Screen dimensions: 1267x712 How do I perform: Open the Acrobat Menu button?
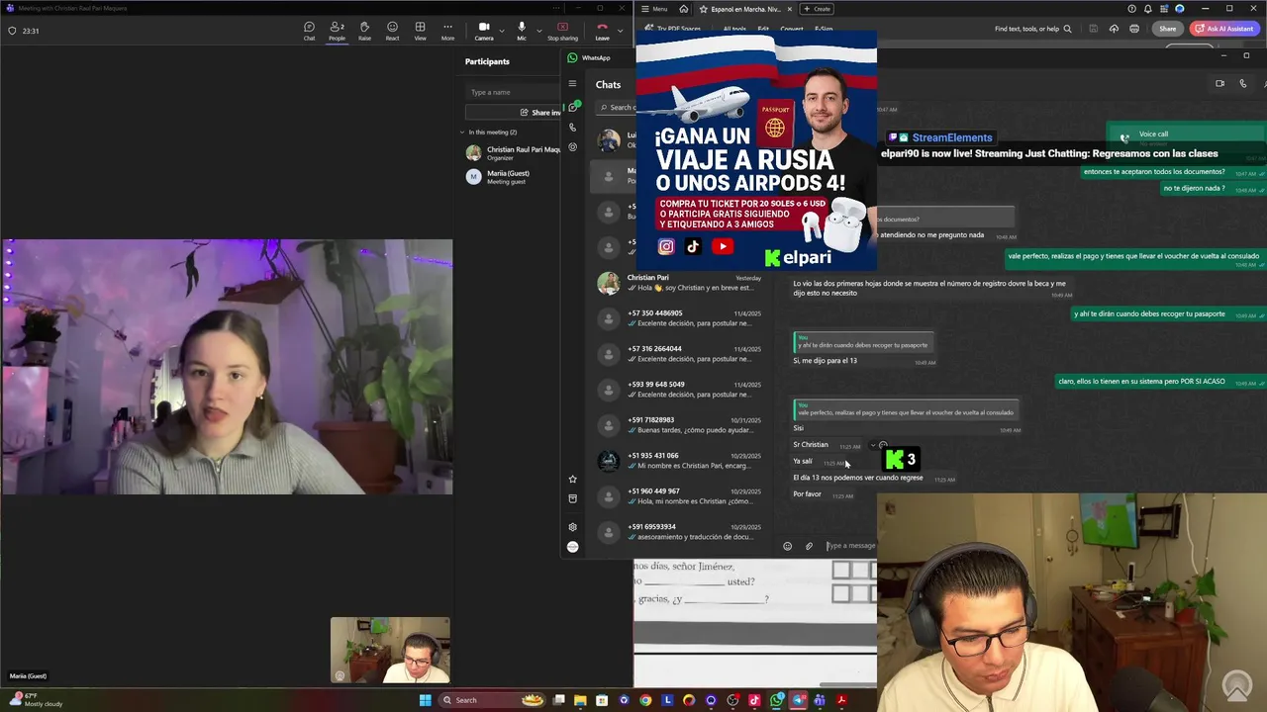click(x=654, y=9)
